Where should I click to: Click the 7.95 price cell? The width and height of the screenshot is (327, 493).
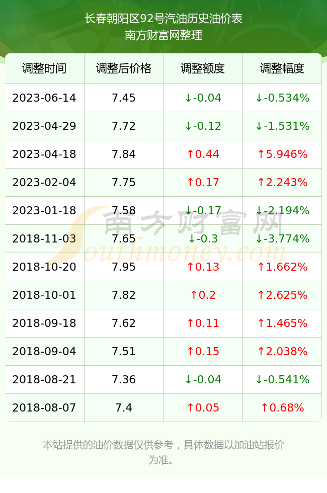[124, 267]
